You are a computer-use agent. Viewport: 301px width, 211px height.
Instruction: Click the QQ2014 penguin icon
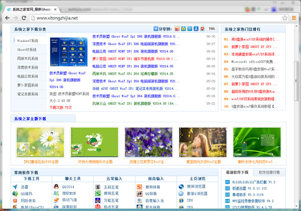(x=57, y=187)
